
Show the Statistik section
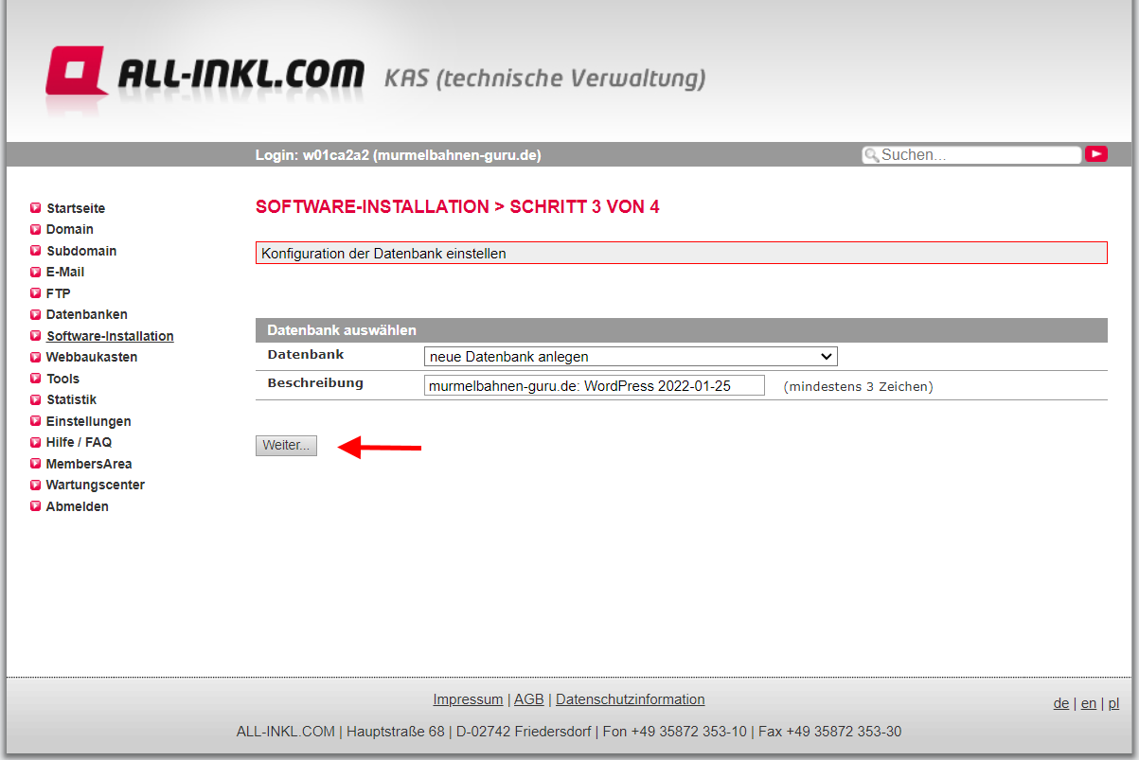(72, 399)
